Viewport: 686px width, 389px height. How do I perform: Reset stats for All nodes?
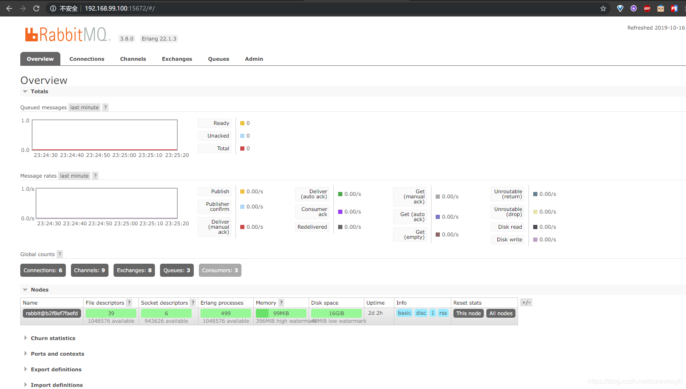pos(501,313)
